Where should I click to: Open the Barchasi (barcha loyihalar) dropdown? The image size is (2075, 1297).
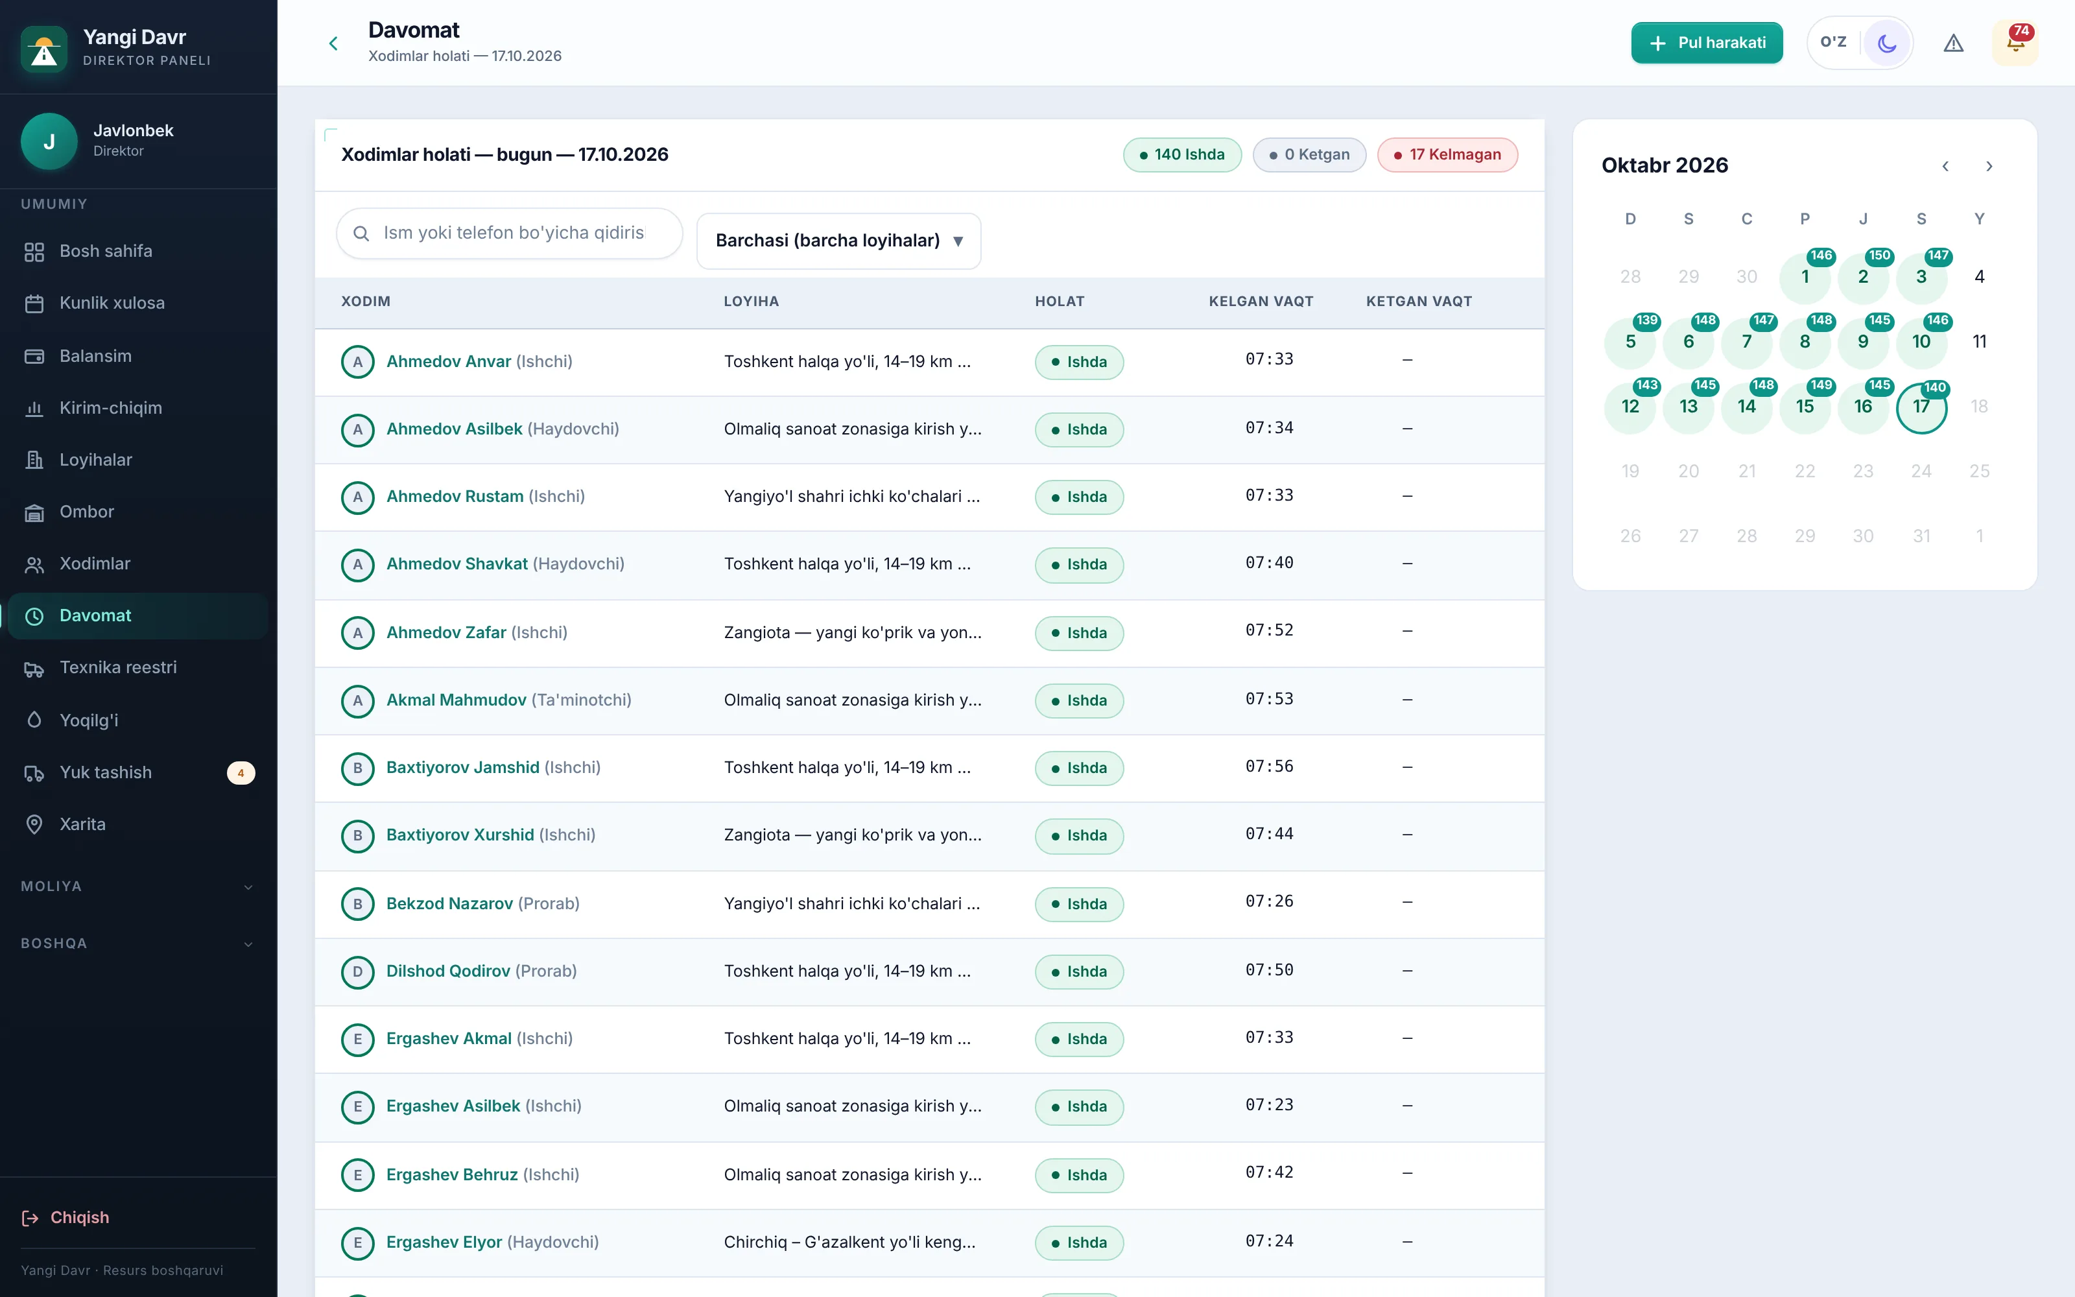(x=838, y=241)
